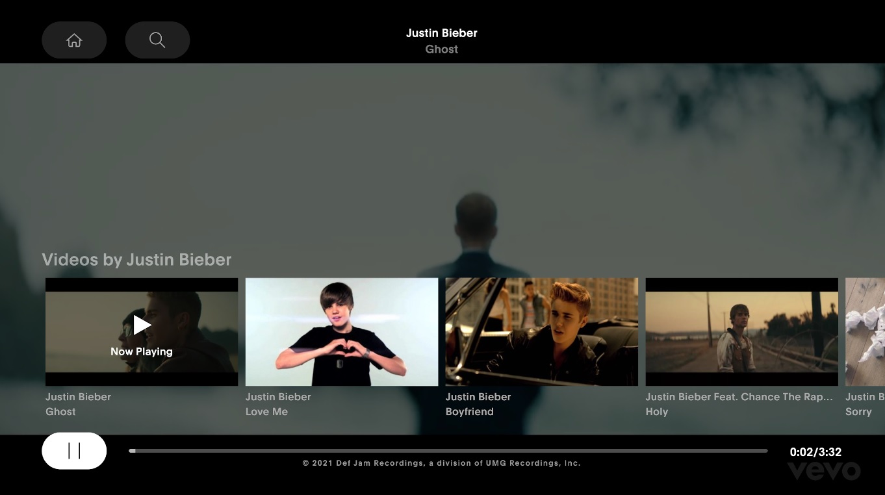
Task: Open the partially visible Sorry video
Action: tap(865, 332)
